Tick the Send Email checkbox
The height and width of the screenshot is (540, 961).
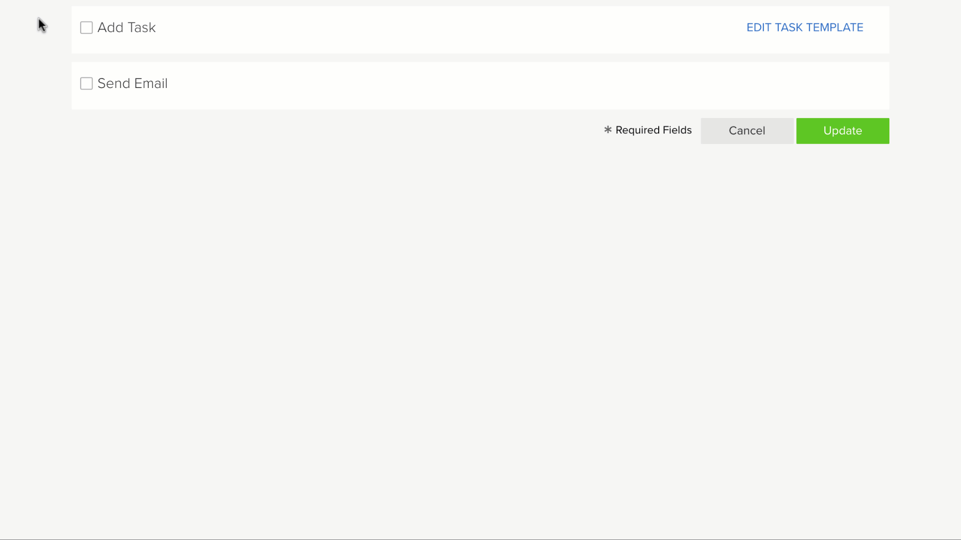(87, 83)
